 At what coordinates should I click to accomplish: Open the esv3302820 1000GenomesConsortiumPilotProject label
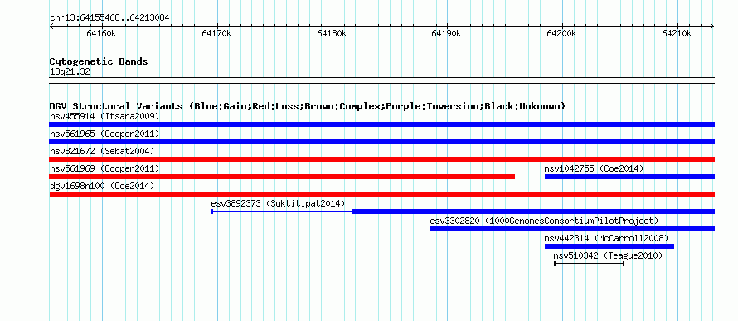point(544,221)
